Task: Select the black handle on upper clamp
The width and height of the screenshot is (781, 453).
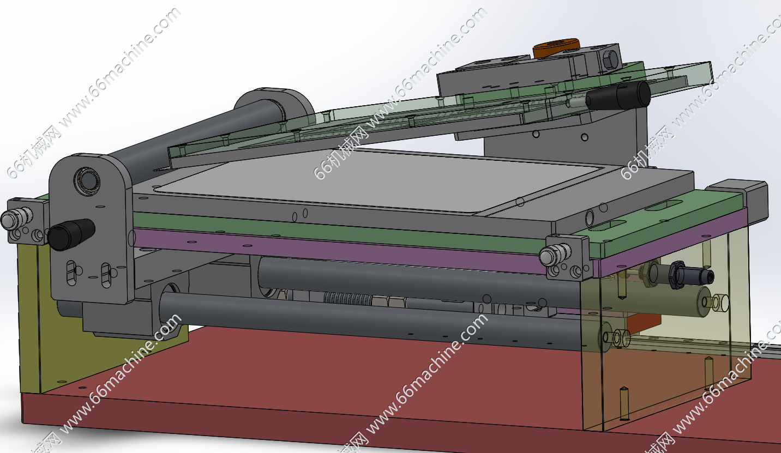Action: (618, 95)
